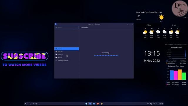
Task: Click the day 11 cloudy forecast icon
Action: (158, 32)
